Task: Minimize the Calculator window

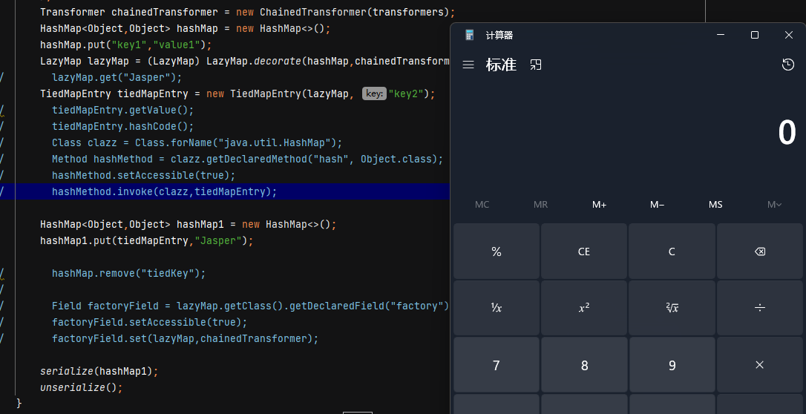Action: click(721, 35)
